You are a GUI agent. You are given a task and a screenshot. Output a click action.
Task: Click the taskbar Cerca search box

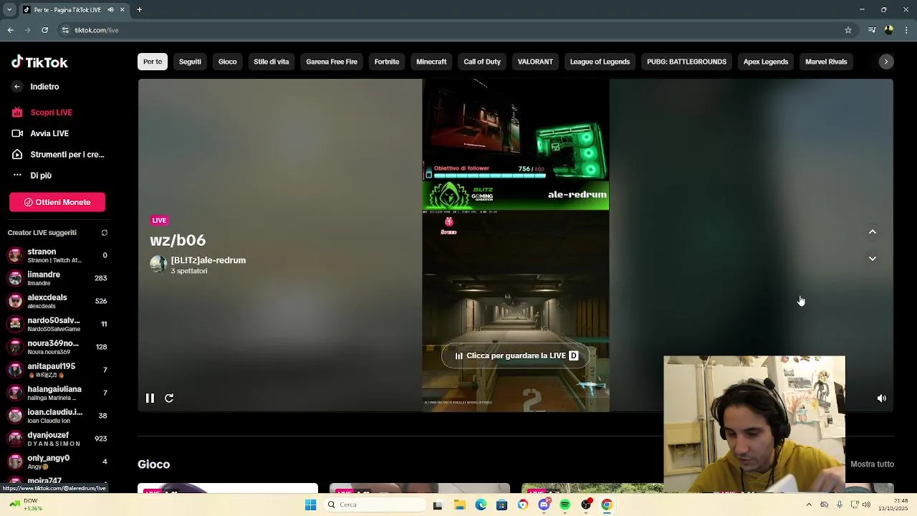pos(374,505)
